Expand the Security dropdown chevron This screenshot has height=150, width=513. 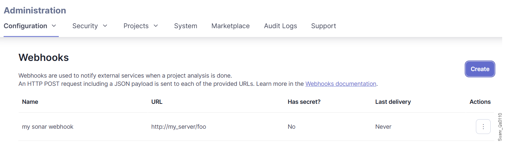[x=105, y=26]
